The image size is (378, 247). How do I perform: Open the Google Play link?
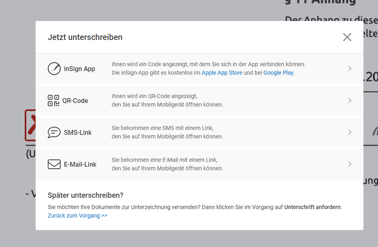[278, 73]
